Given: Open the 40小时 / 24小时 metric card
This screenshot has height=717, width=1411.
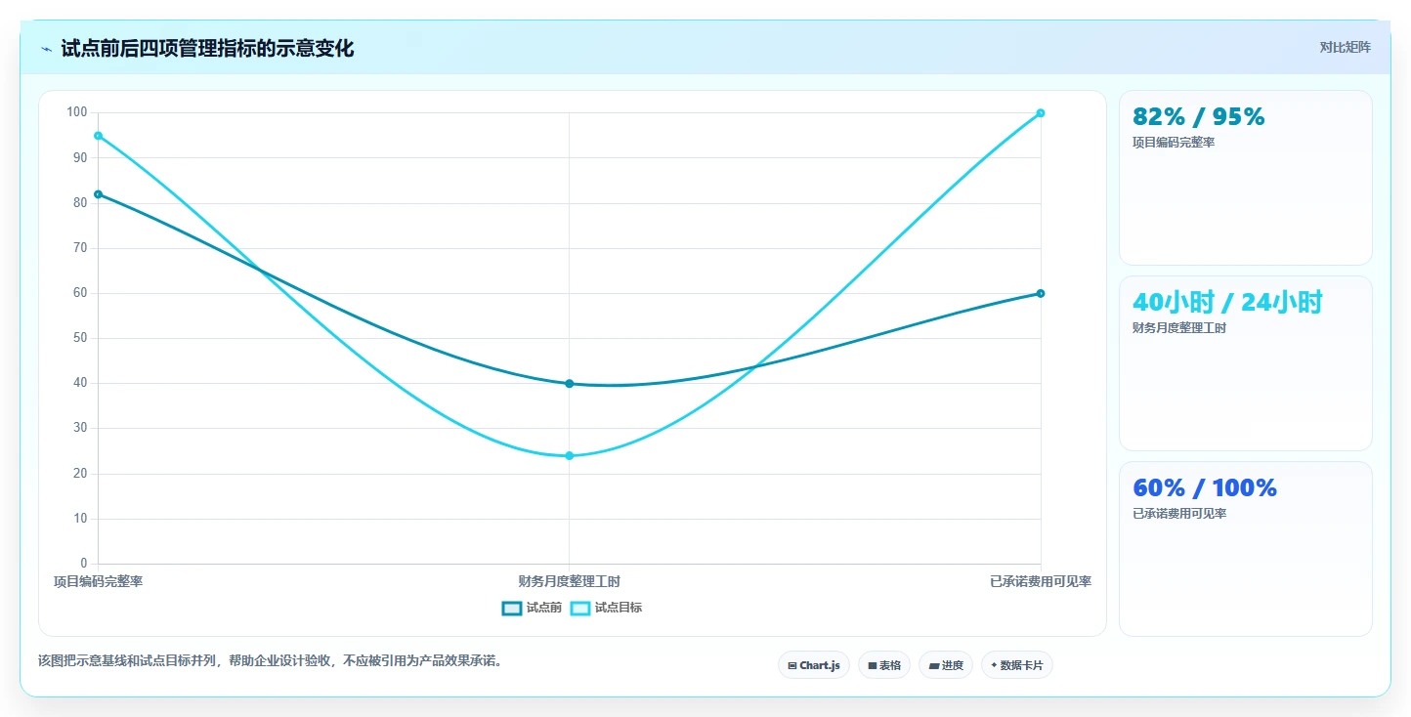Looking at the screenshot, I should click(1246, 363).
